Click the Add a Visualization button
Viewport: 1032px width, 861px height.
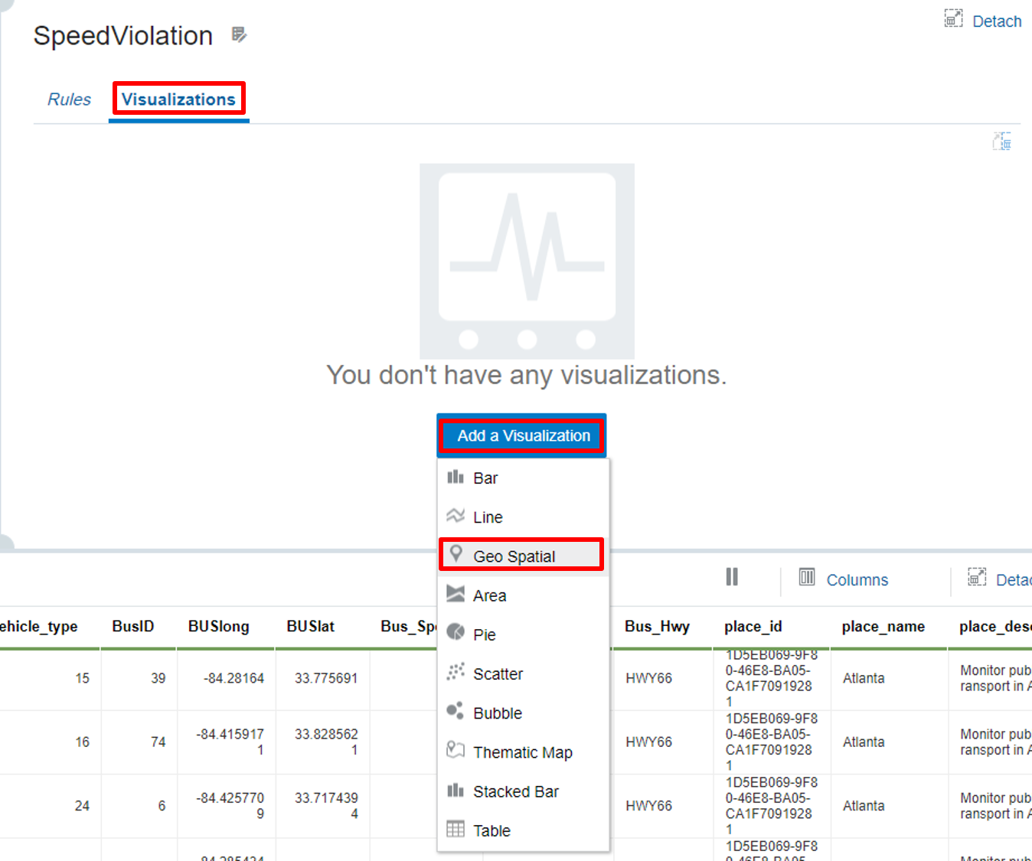click(523, 435)
